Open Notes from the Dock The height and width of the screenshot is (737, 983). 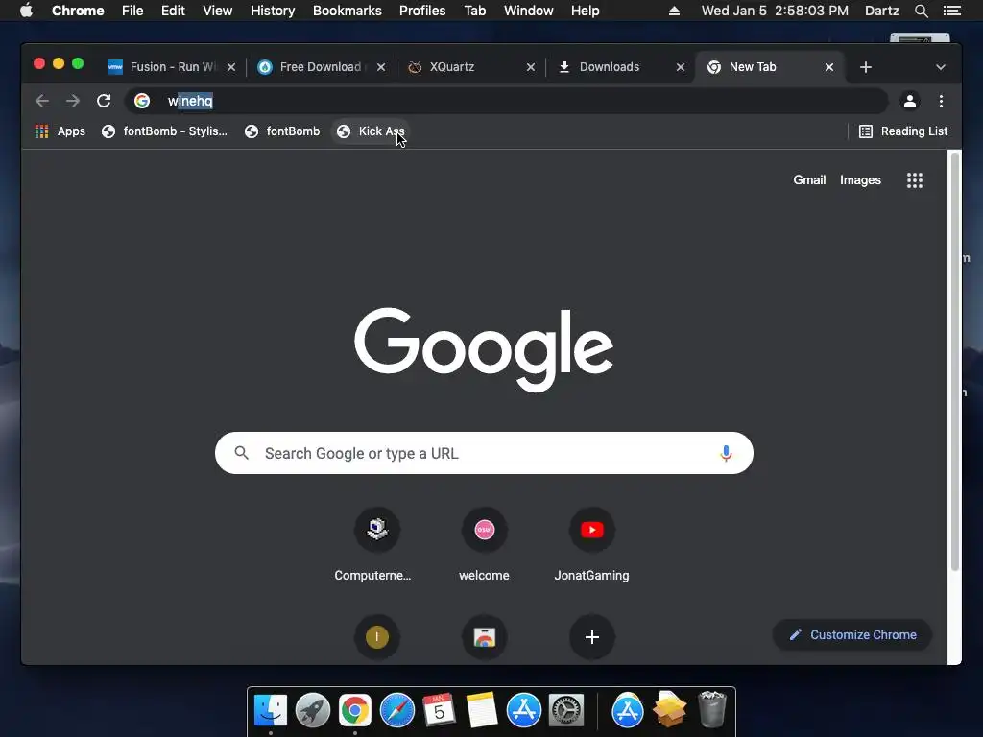pyautogui.click(x=482, y=711)
